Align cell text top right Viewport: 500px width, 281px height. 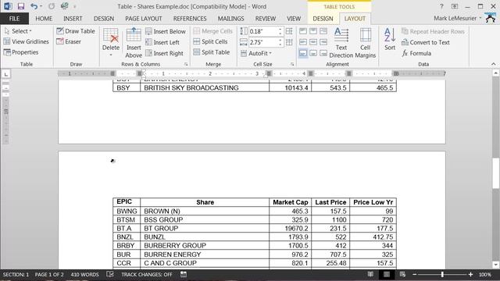[323, 31]
